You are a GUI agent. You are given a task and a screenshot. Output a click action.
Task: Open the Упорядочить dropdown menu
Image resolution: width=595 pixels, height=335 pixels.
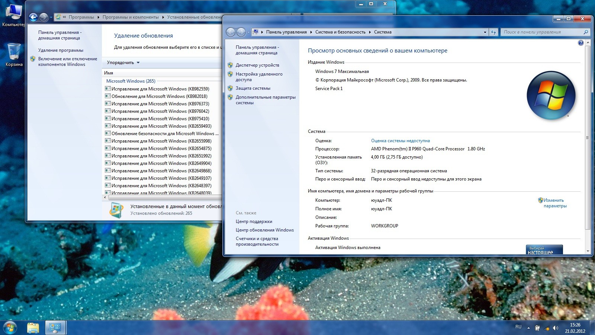[x=123, y=63]
